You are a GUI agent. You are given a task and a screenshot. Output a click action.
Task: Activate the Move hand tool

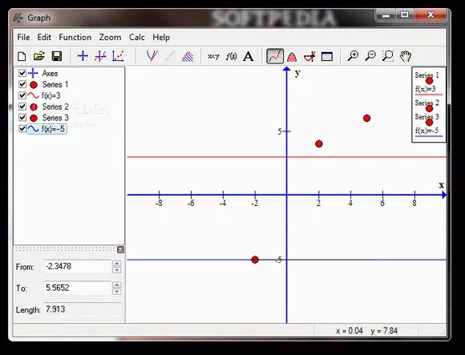click(x=406, y=56)
